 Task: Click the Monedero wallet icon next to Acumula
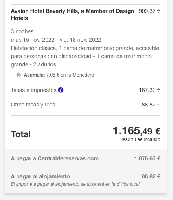[x=19, y=75]
